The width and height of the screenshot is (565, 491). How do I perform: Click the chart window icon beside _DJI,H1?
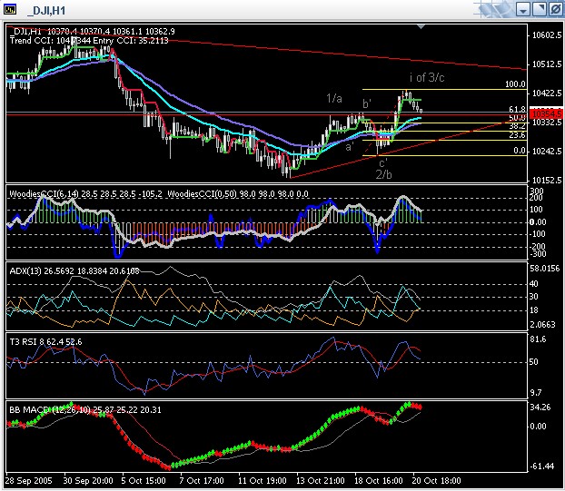pyautogui.click(x=10, y=9)
